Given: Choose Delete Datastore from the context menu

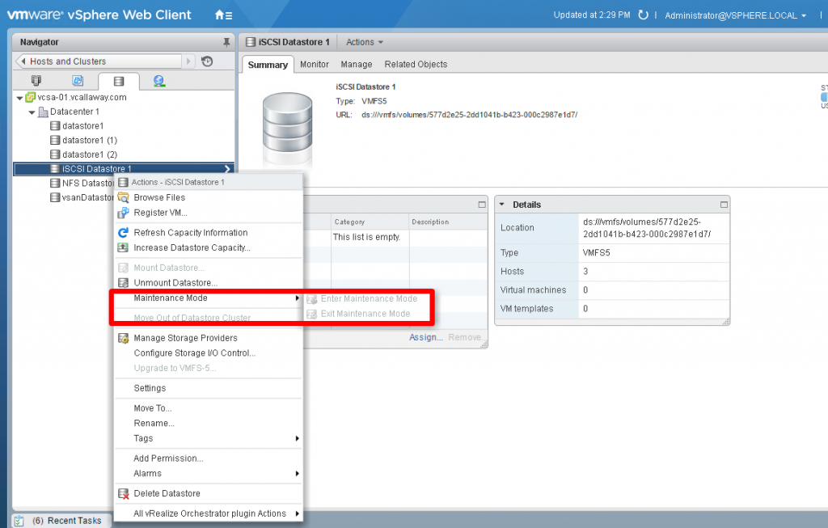Looking at the screenshot, I should 167,493.
